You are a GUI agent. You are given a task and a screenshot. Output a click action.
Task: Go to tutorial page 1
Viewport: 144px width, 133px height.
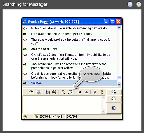pyautogui.click(x=130, y=4)
